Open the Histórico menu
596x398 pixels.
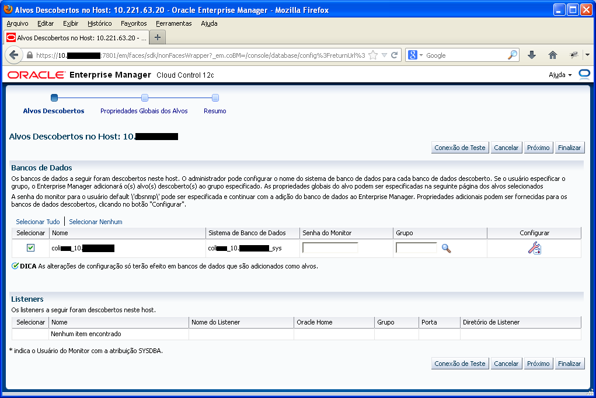point(100,23)
